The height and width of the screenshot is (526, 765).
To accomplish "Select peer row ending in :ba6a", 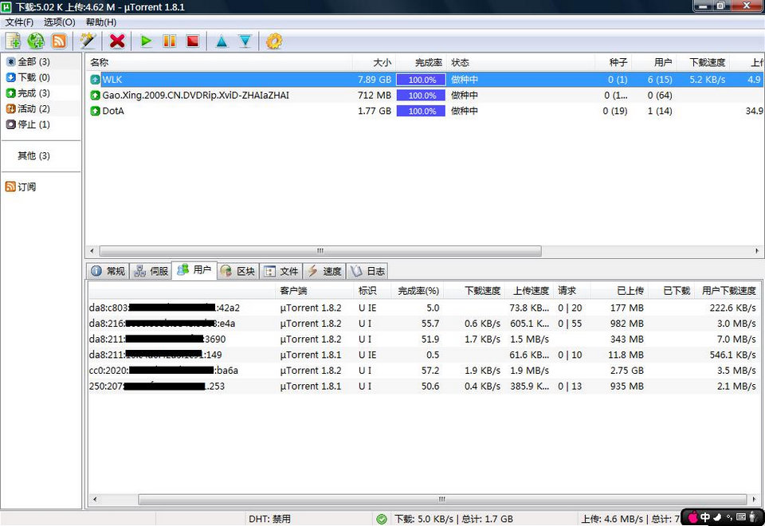I will (423, 371).
